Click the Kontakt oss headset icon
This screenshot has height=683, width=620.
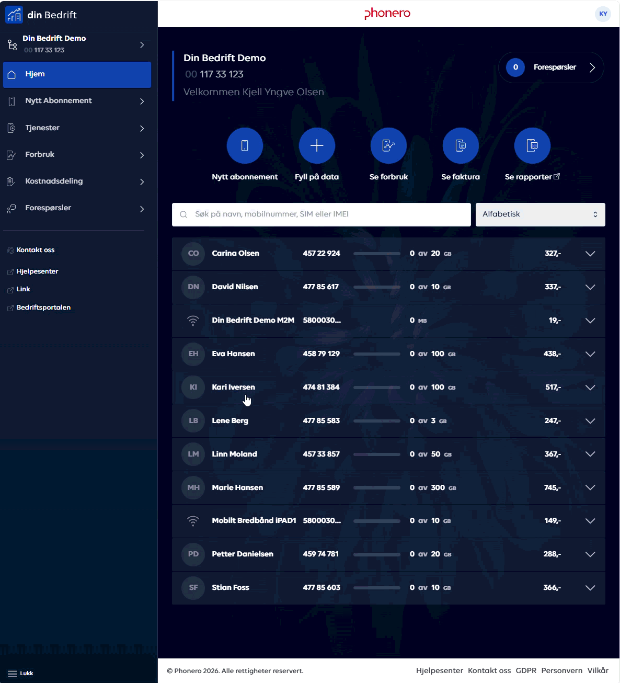coord(10,251)
